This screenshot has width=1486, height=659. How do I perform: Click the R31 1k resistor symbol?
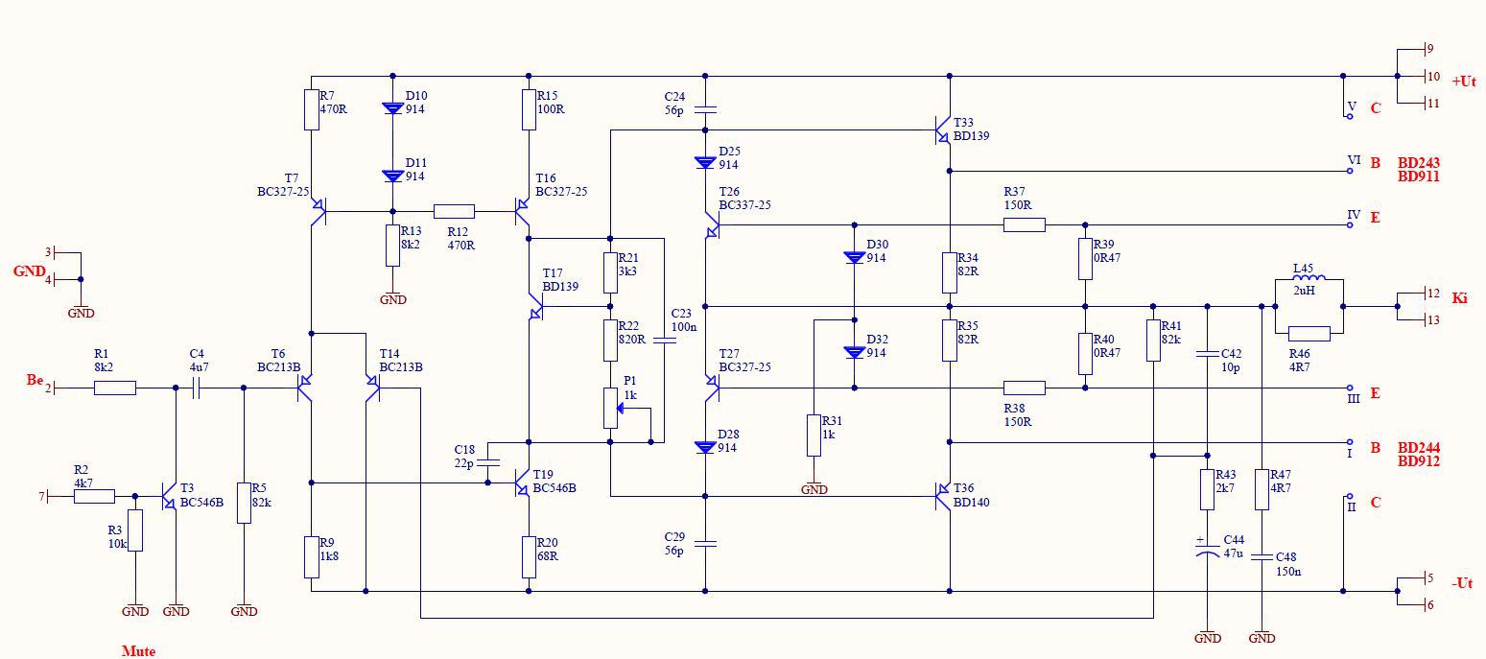point(814,435)
